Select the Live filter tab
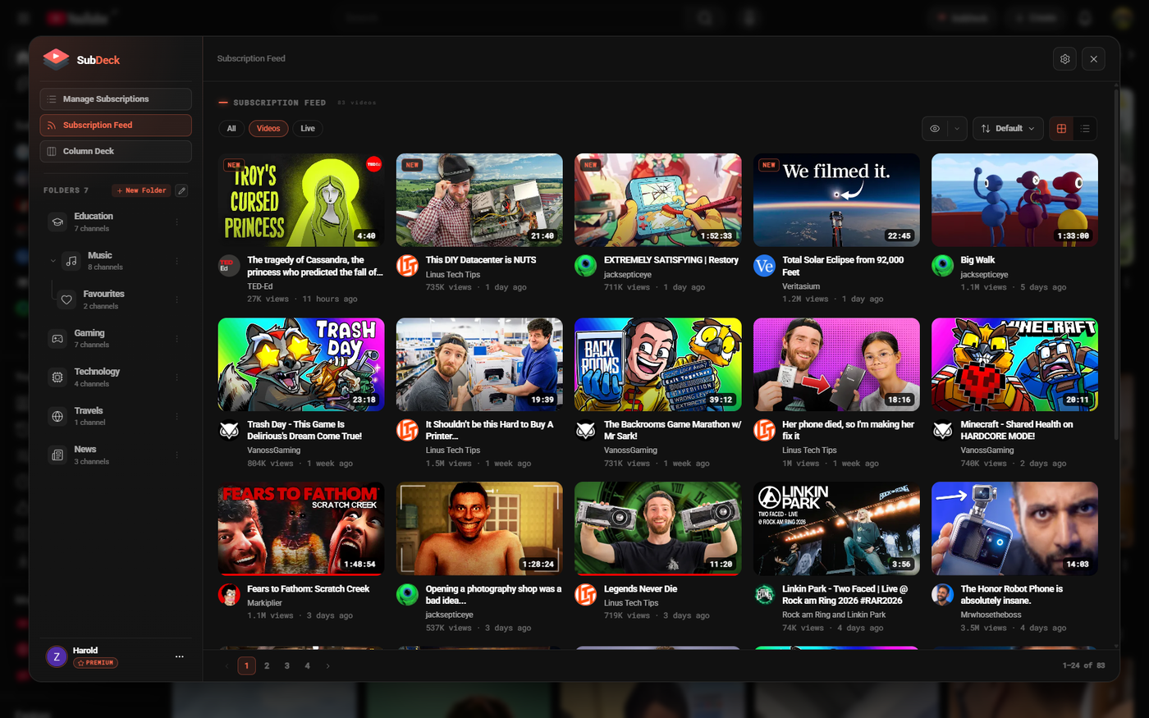Image resolution: width=1149 pixels, height=718 pixels. tap(308, 128)
